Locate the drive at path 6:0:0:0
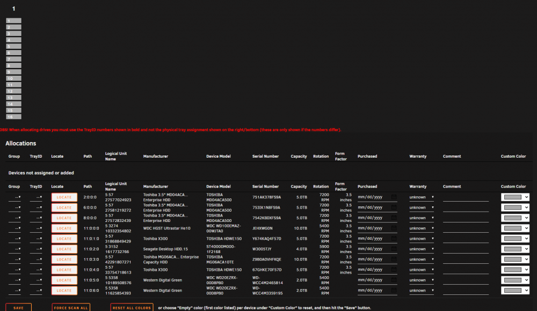Screen dimensions: 537x311 point(64,208)
